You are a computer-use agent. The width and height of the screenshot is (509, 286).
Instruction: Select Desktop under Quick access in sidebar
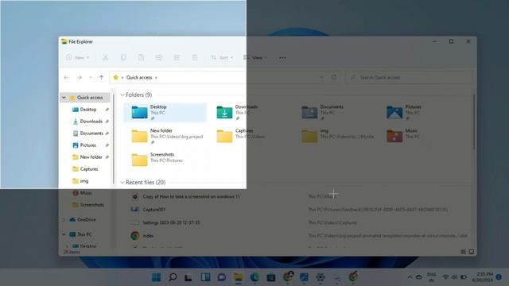point(88,110)
